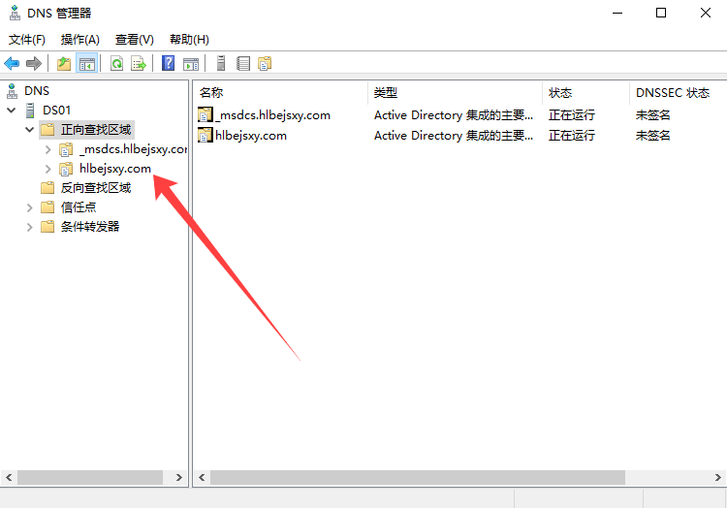Open the 查看(V) menu

[x=134, y=40]
